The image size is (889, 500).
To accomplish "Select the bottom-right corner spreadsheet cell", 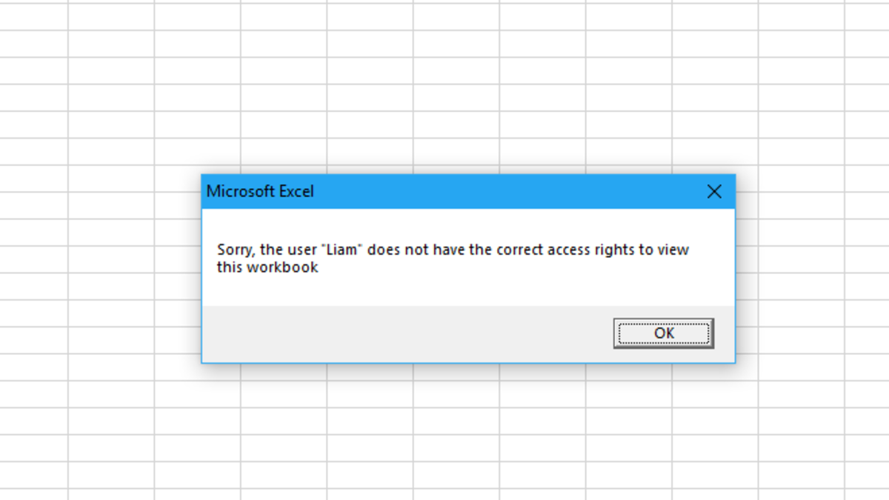I will (867, 476).
